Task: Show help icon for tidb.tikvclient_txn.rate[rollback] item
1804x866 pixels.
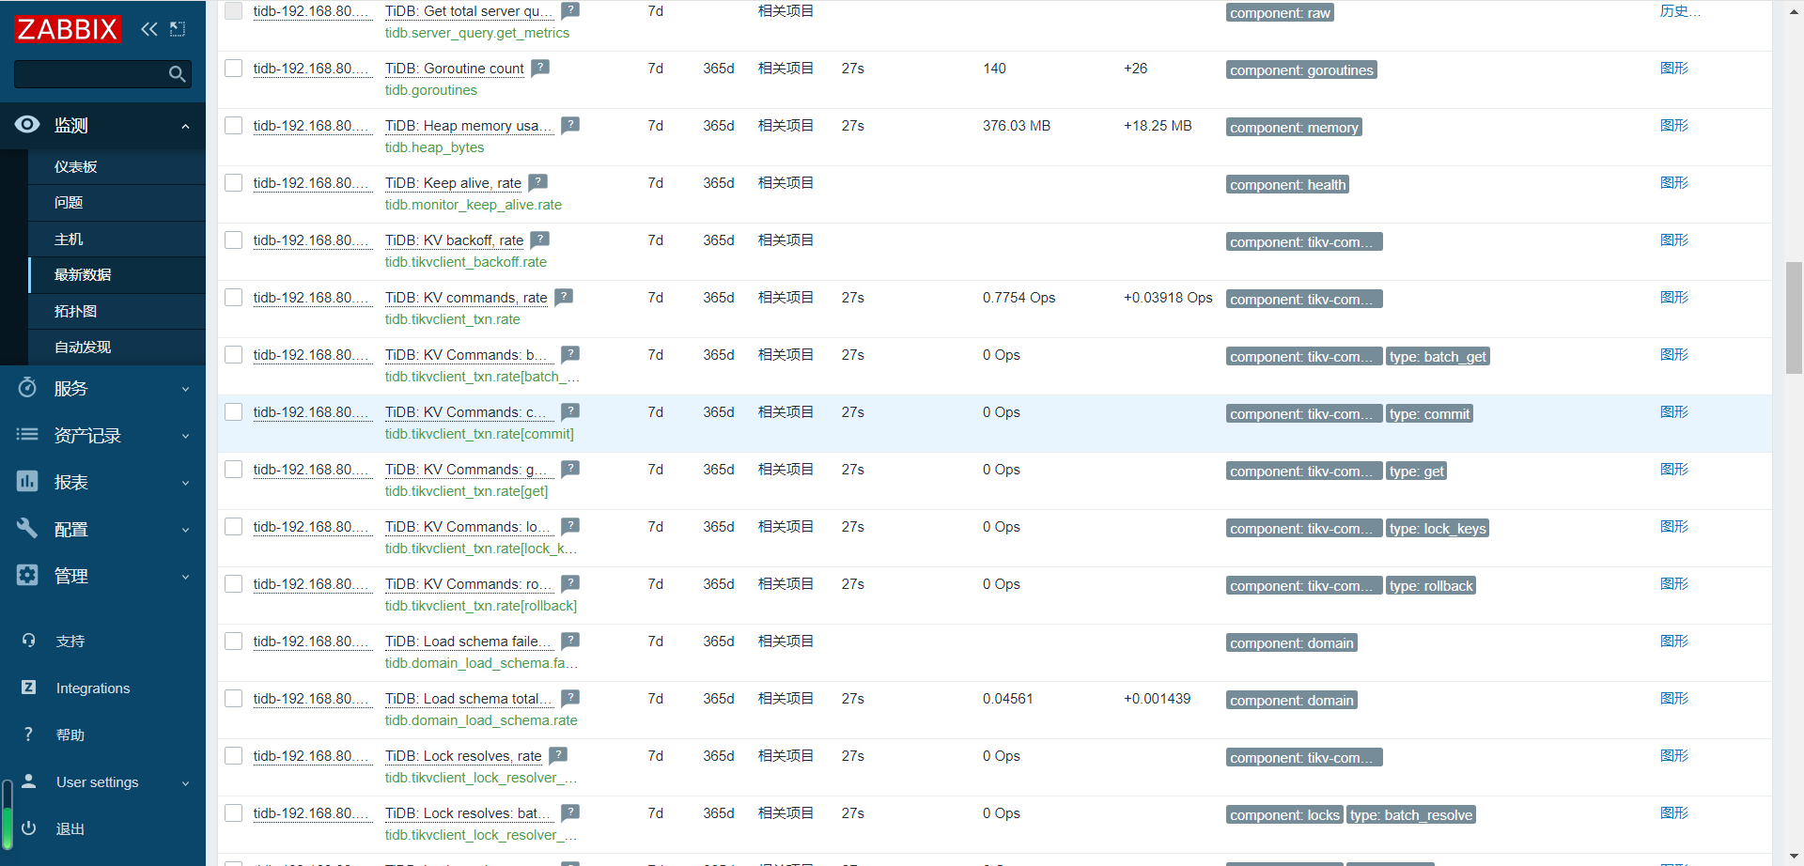Action: click(570, 583)
